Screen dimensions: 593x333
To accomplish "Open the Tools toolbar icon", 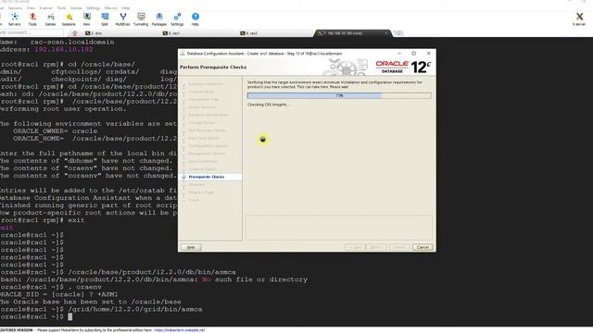I will tap(32, 18).
